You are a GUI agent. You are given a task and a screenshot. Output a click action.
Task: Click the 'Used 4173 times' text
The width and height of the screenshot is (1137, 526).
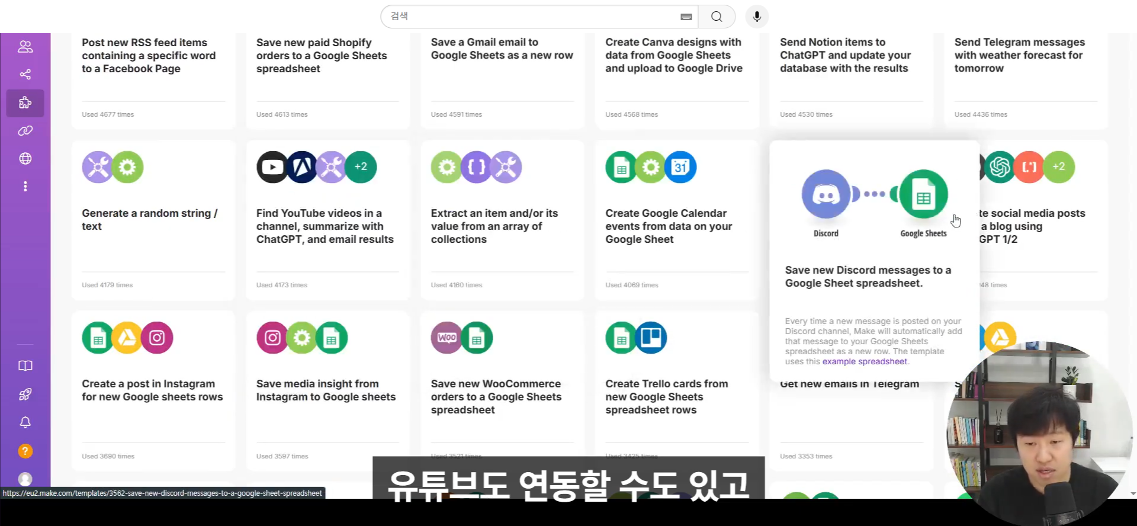click(282, 285)
